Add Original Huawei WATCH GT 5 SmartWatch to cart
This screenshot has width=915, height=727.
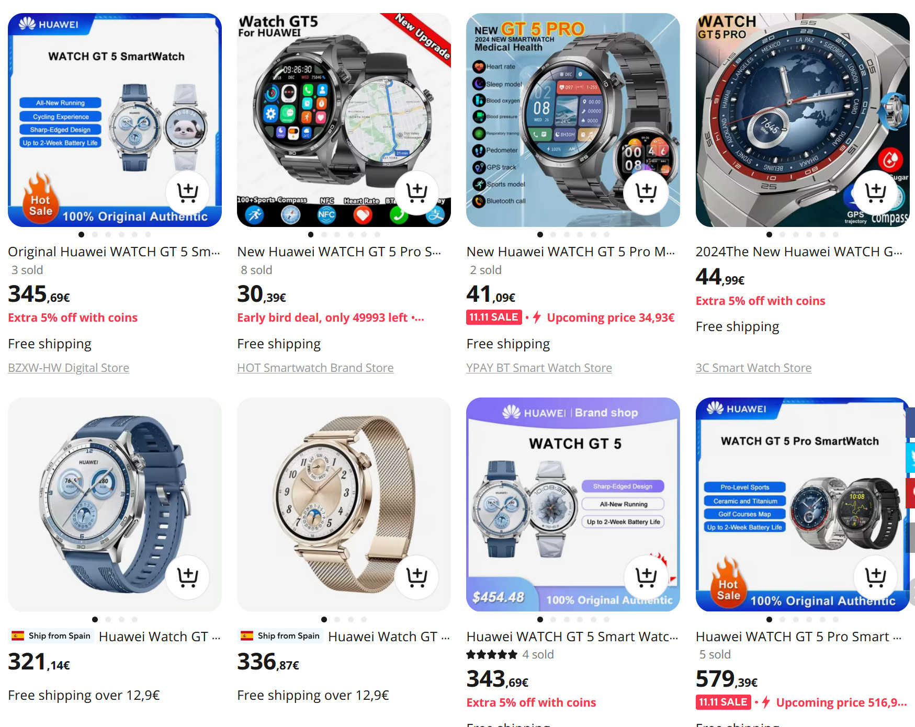click(187, 192)
